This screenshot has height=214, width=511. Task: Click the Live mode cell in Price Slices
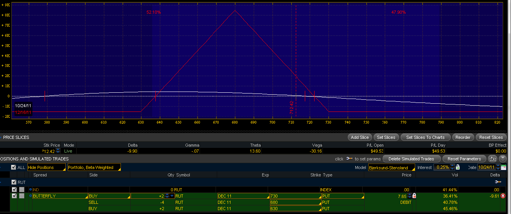point(69,151)
